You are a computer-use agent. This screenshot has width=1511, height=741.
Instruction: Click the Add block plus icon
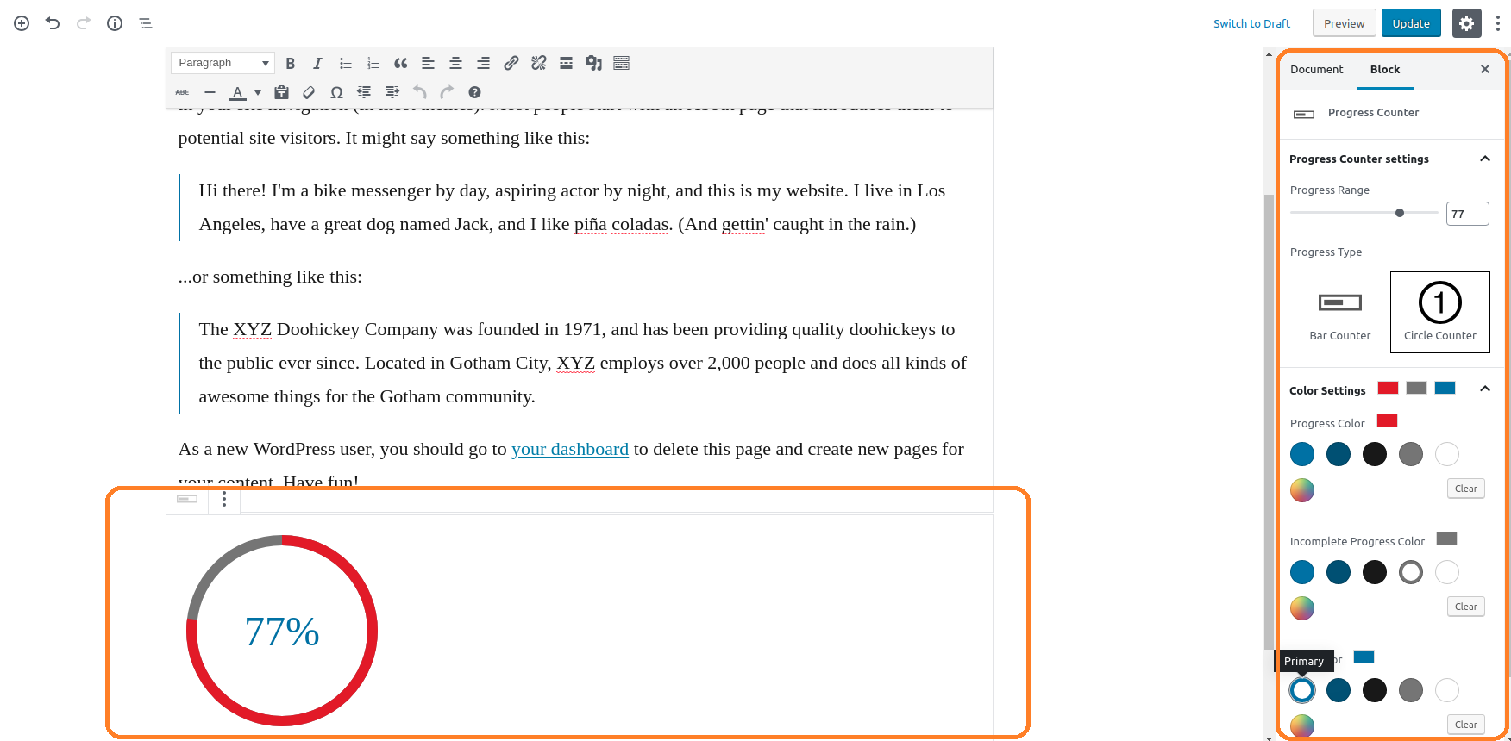[x=22, y=23]
